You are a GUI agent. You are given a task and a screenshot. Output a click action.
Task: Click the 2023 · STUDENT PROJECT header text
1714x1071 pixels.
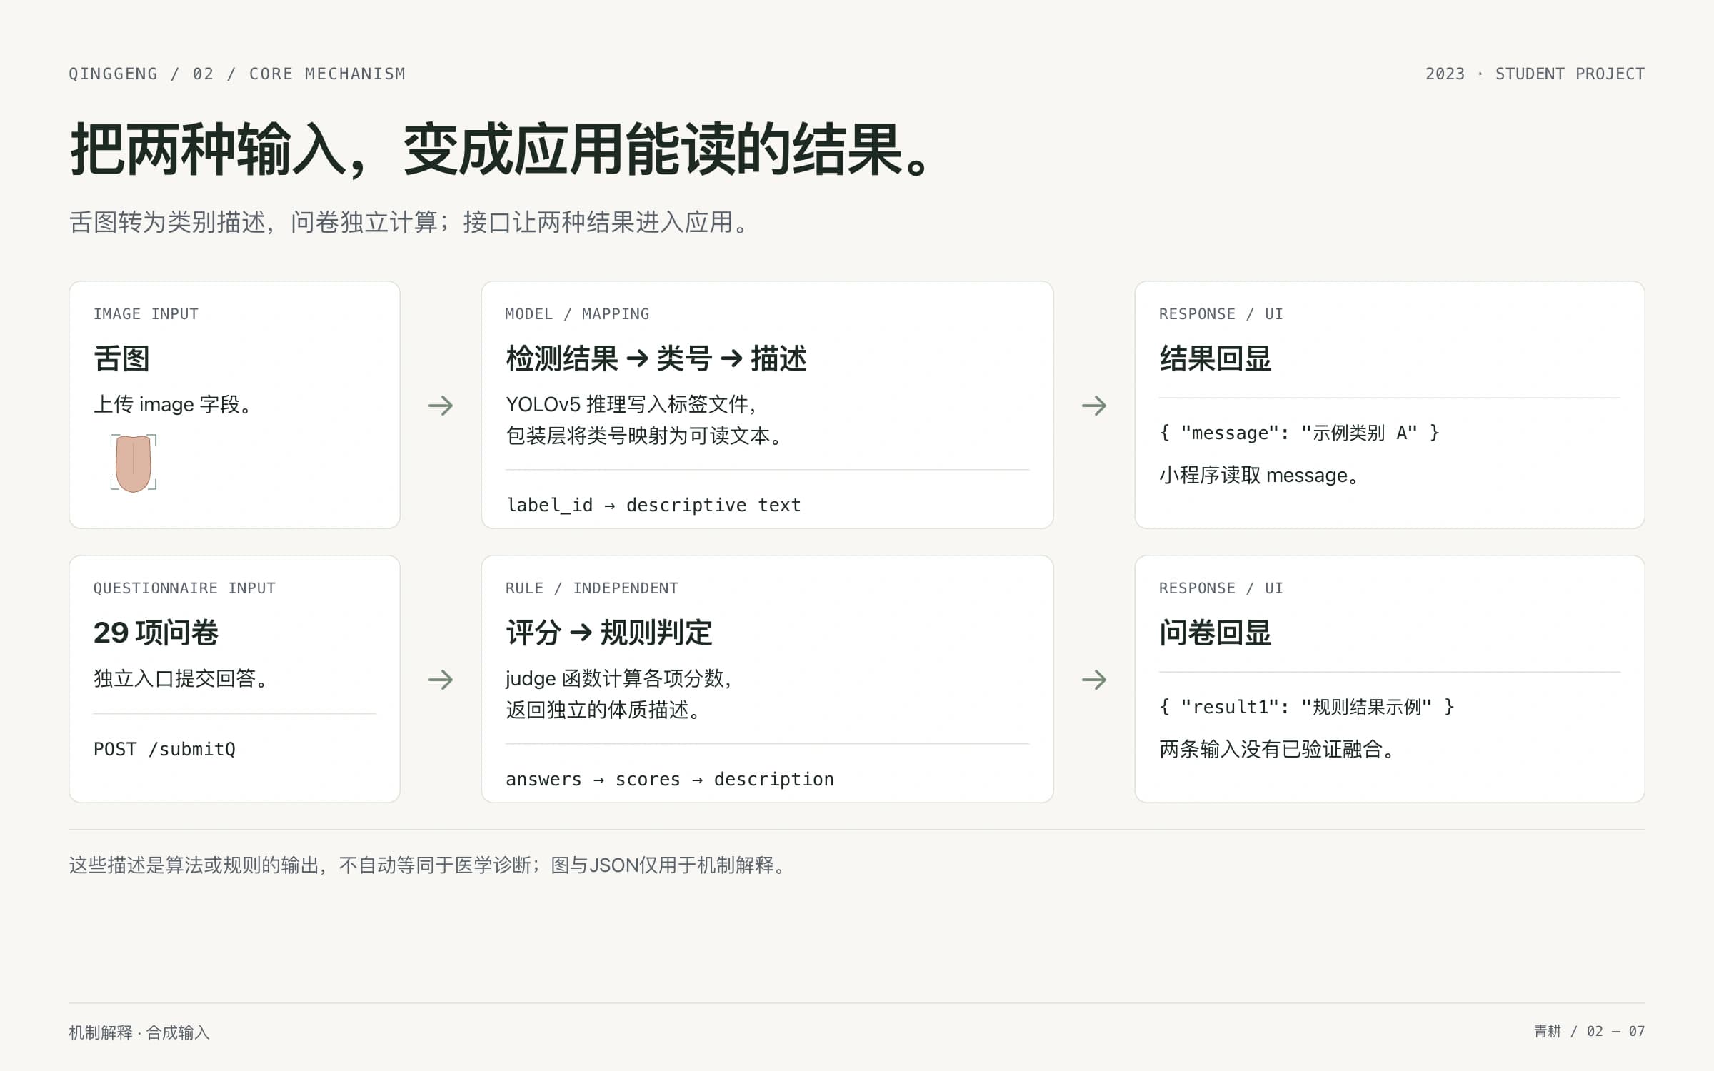coord(1535,74)
